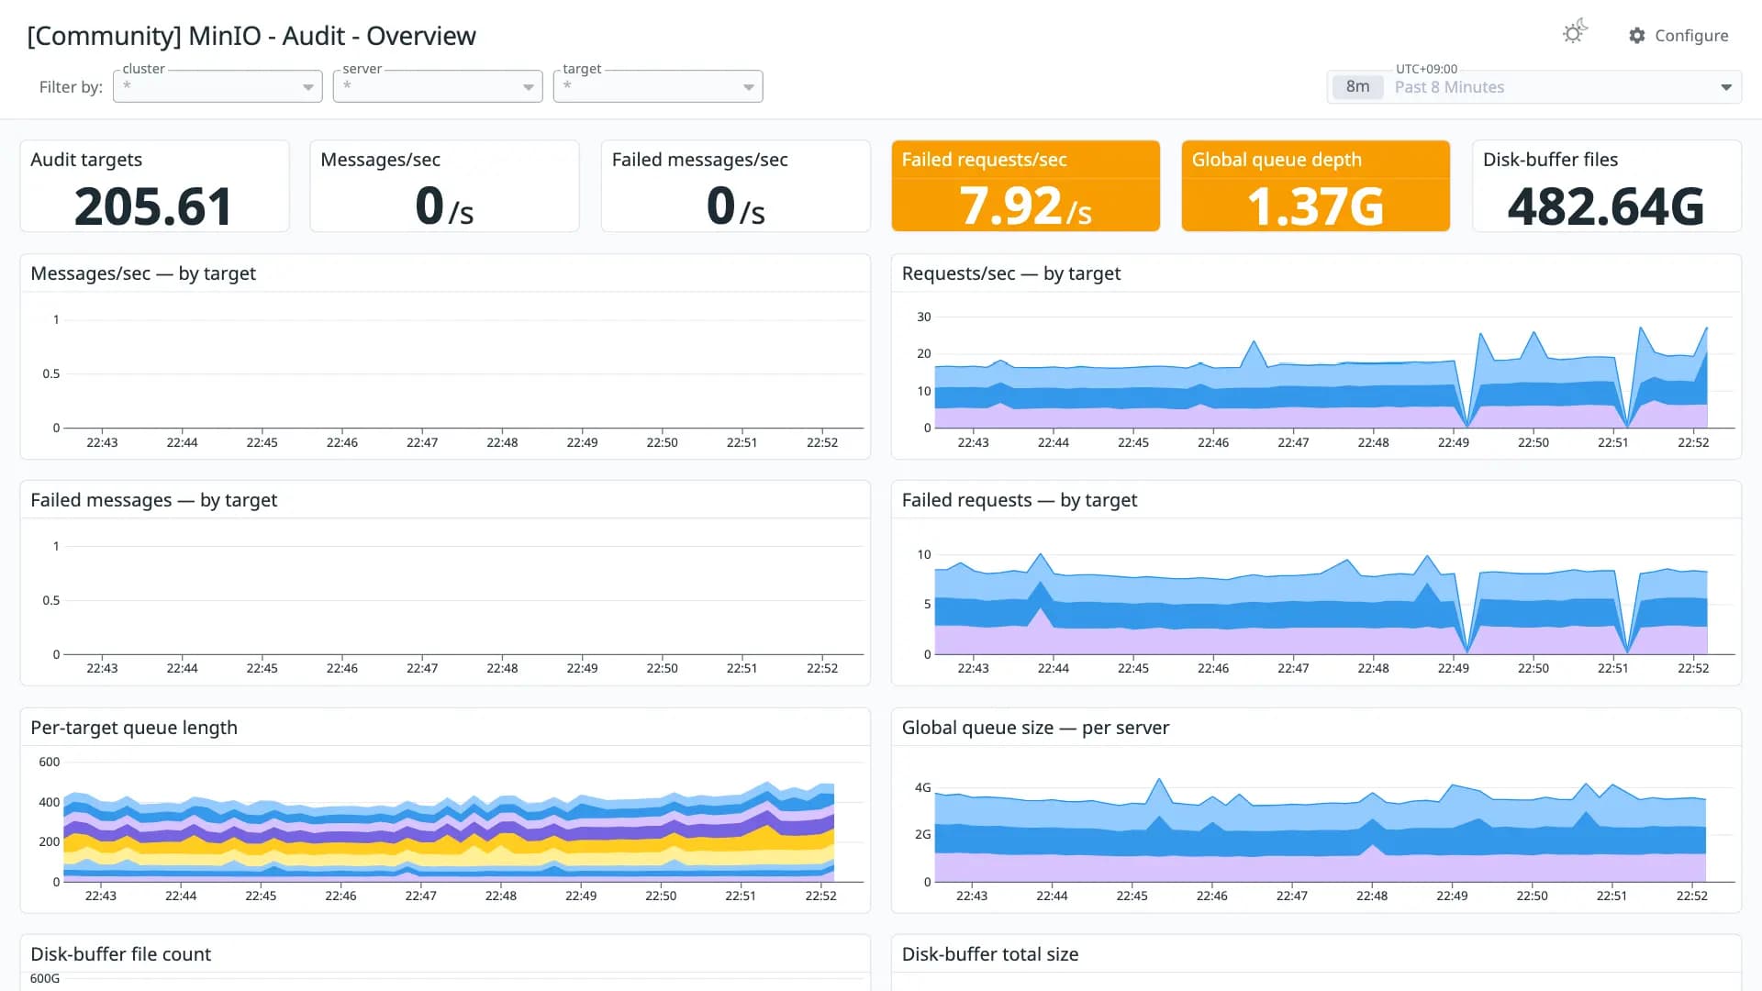Click the 7.92/s failed requests value
Screen dimensions: 1762x991
point(1025,206)
